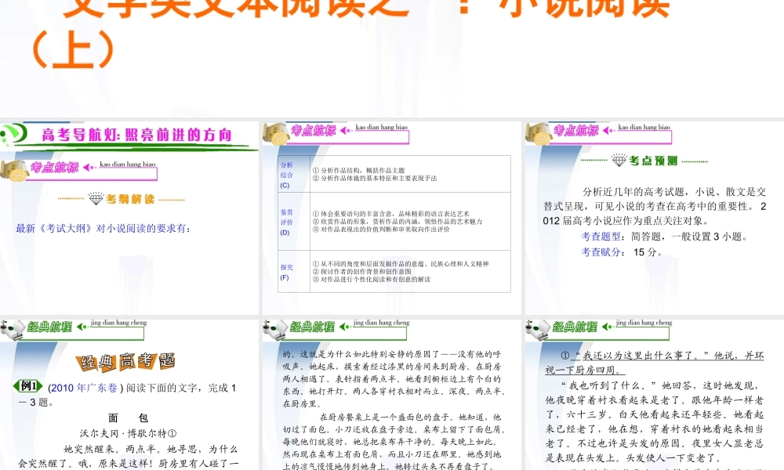
Task: Click the 考点航标 scroll icon above the table slide
Action: [275, 133]
